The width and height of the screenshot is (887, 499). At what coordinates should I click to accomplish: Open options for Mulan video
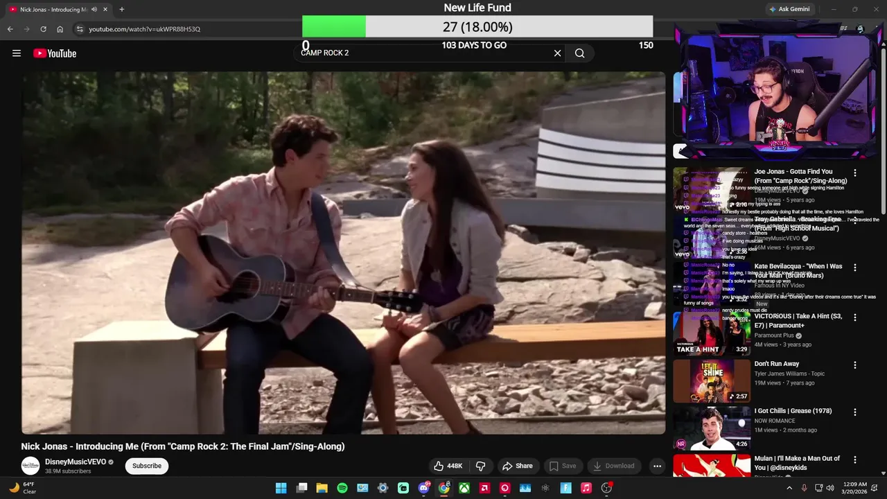[x=854, y=460]
